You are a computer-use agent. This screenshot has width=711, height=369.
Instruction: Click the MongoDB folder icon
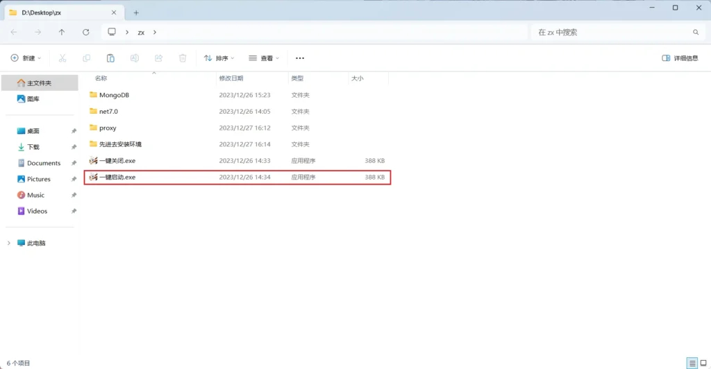tap(94, 94)
